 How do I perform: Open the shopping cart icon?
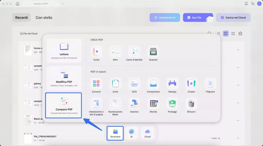(253, 4)
